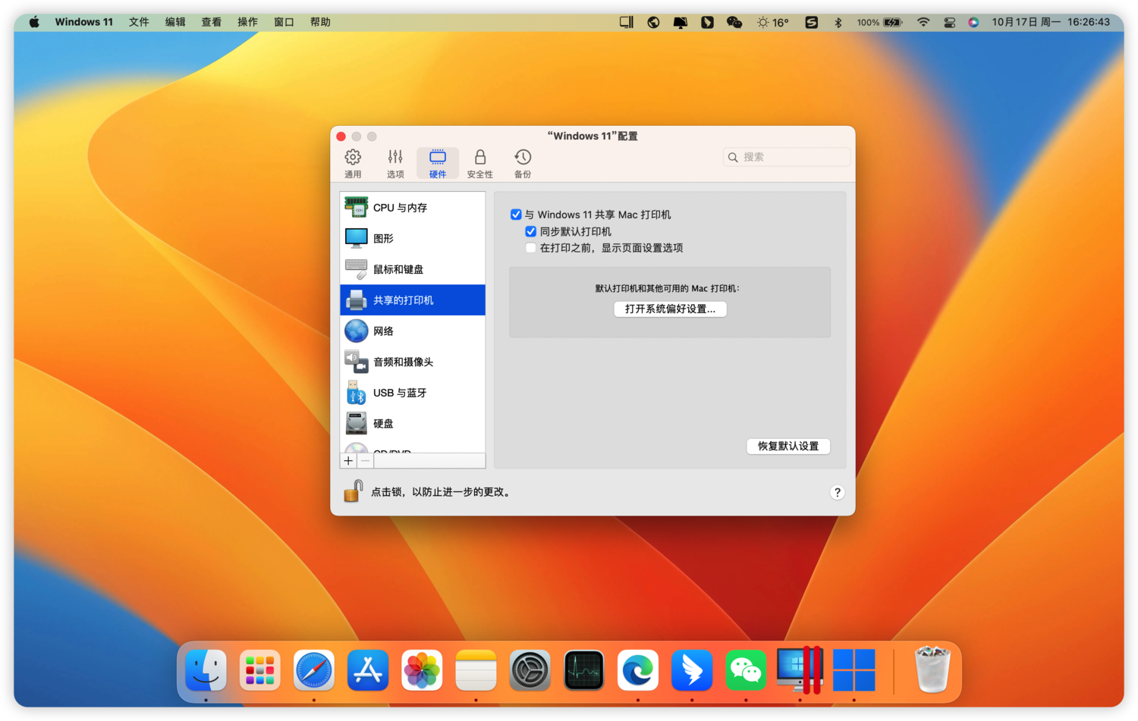
Task: Click the lock icon to prevent changes
Action: tap(353, 491)
